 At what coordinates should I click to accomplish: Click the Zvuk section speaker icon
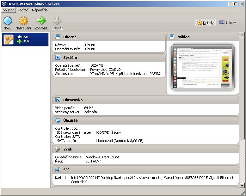[x=58, y=149]
